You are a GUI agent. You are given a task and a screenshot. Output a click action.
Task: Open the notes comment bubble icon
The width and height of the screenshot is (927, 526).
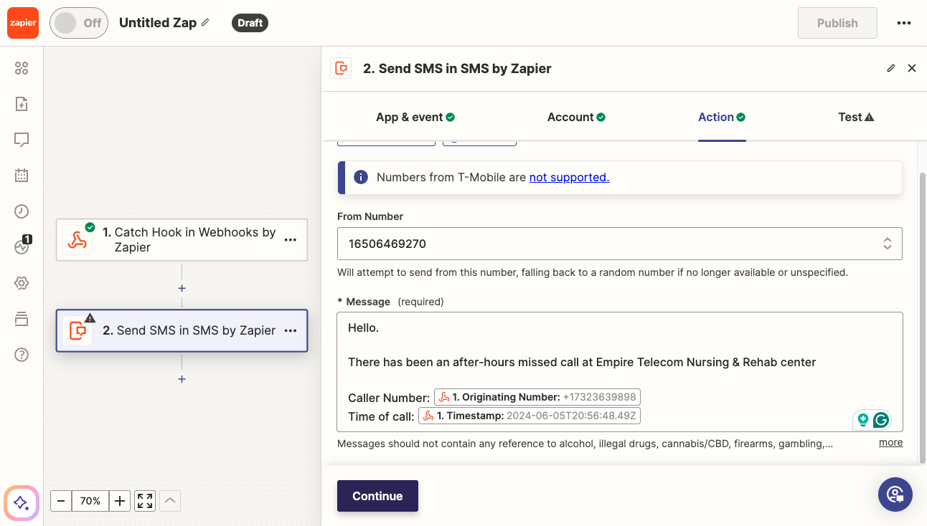[x=22, y=140]
